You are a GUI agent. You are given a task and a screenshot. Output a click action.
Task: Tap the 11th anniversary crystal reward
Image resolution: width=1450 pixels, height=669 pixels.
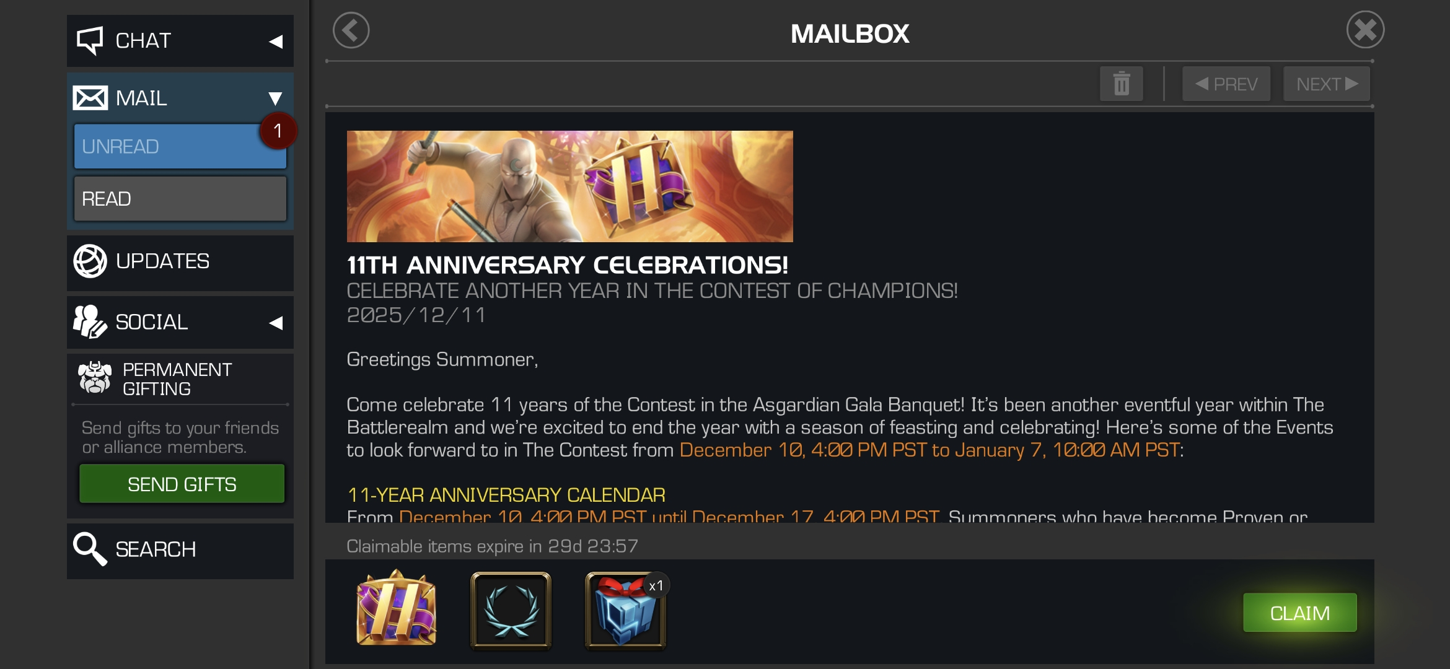(397, 609)
